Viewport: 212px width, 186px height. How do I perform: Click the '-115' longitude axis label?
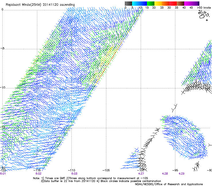click(x=37, y=170)
